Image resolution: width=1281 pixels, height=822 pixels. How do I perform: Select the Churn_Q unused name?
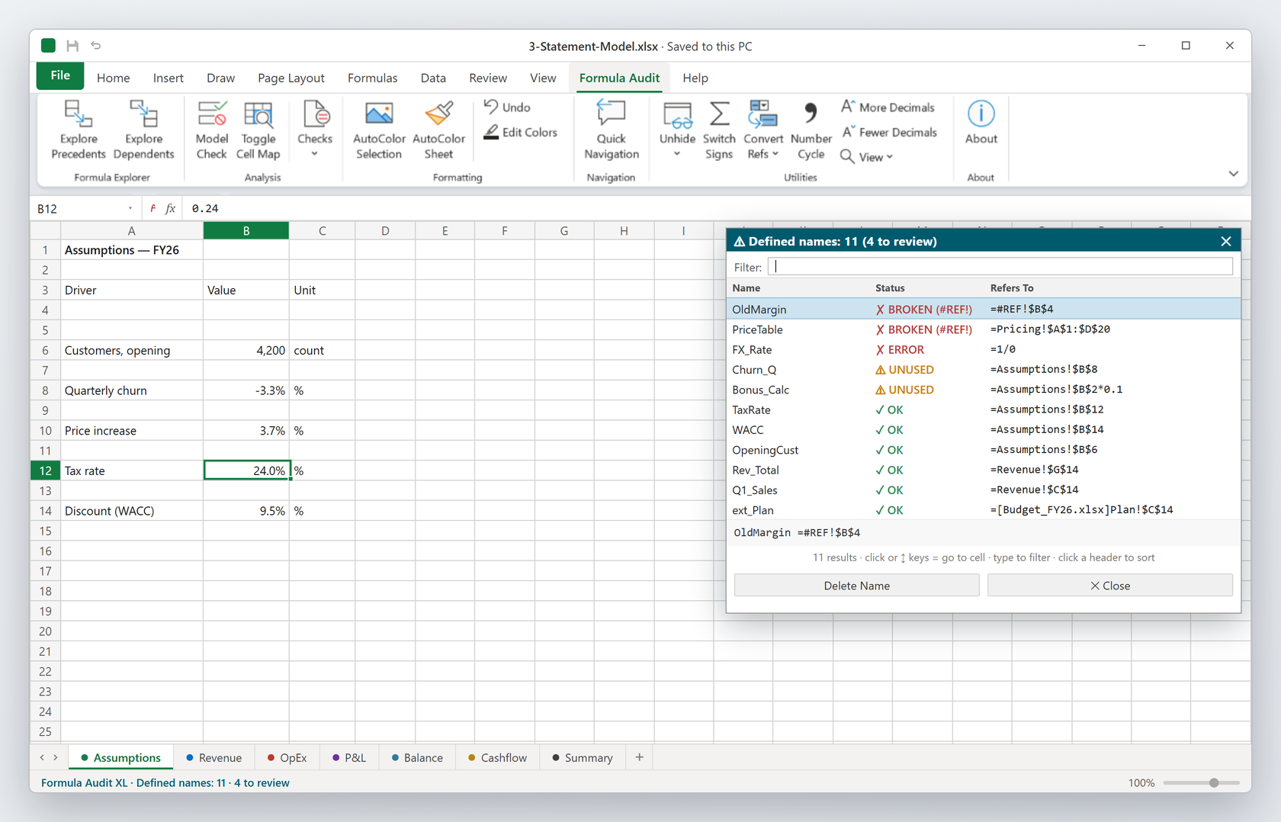click(984, 369)
